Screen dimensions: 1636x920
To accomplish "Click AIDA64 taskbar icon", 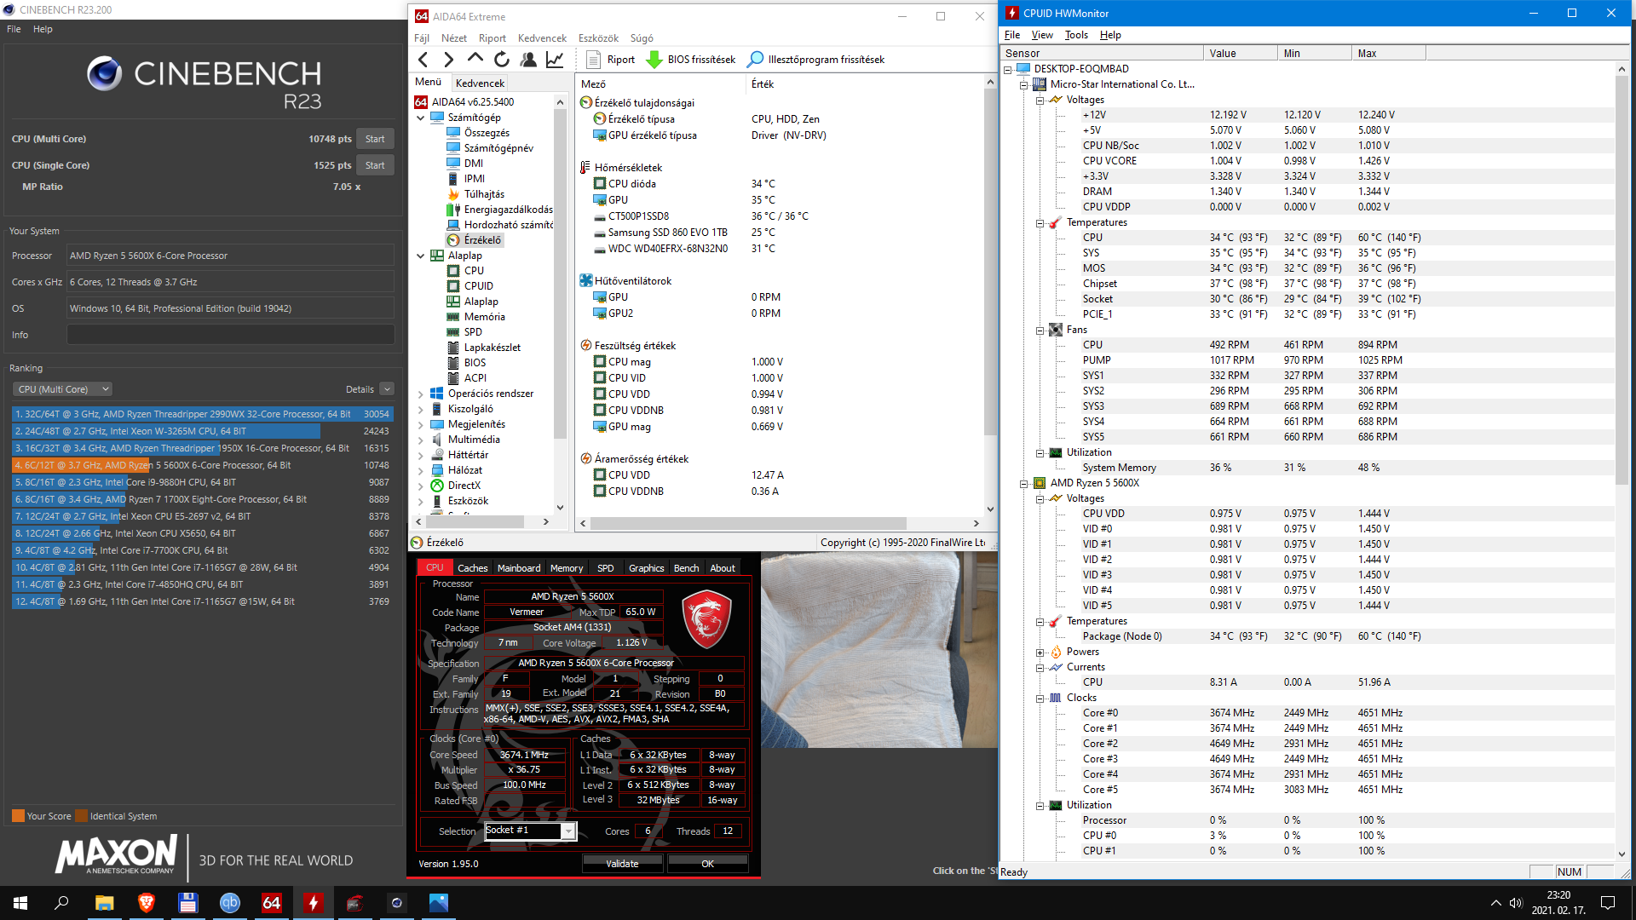I will tap(271, 903).
